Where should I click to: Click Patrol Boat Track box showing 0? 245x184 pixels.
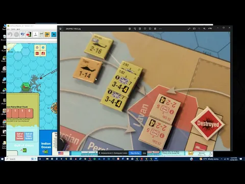point(30,113)
